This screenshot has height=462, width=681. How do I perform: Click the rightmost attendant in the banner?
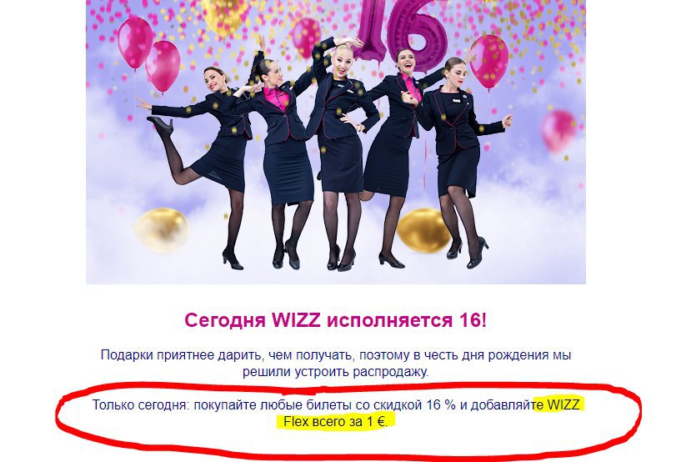(x=460, y=161)
